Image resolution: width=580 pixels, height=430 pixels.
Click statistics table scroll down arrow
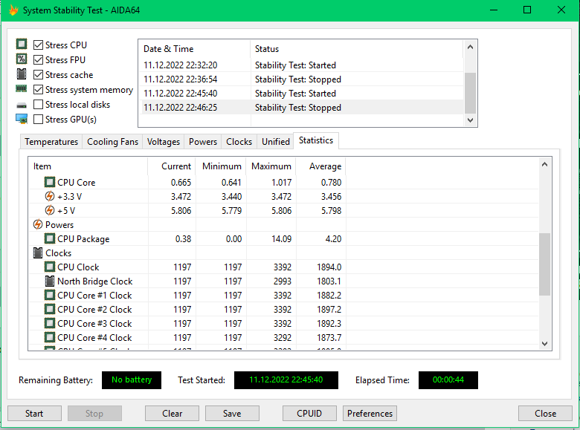(544, 344)
